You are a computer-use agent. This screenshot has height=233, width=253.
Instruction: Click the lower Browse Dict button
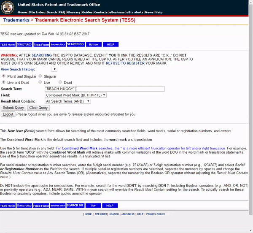(58, 206)
